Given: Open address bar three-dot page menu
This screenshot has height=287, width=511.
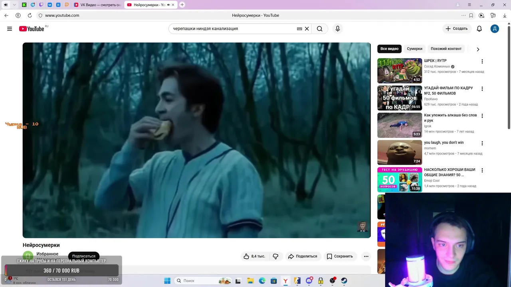Looking at the screenshot, I should [x=463, y=15].
